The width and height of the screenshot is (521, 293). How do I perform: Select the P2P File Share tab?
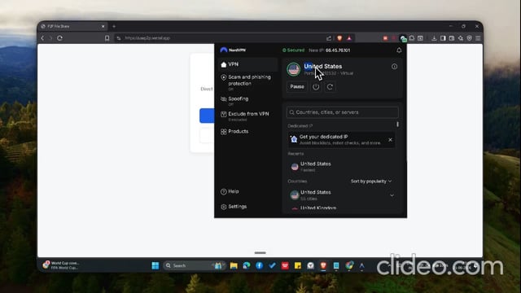[72, 26]
